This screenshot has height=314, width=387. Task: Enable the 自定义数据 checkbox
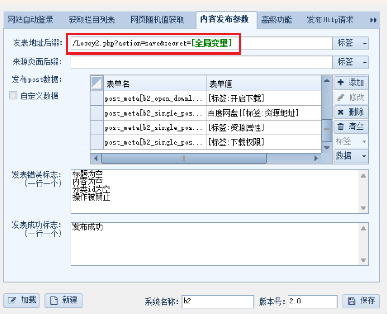click(14, 96)
